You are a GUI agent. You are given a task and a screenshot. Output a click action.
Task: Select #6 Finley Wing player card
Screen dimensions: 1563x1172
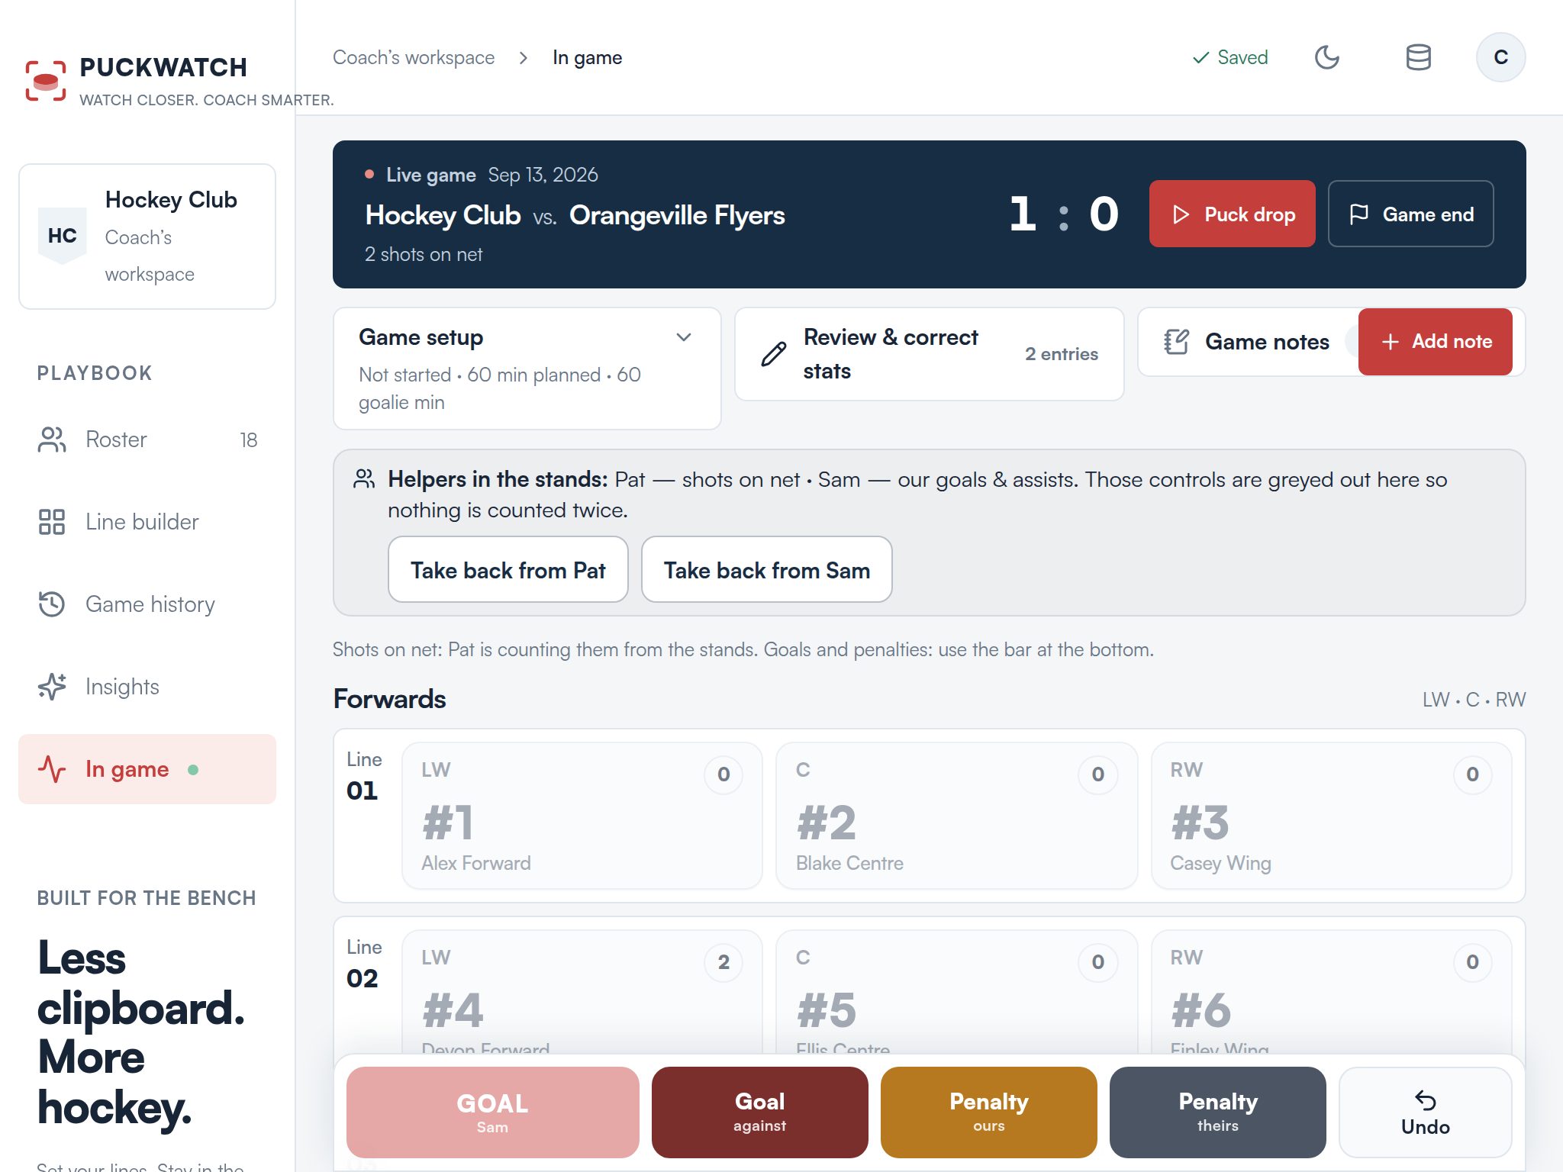[x=1331, y=993]
